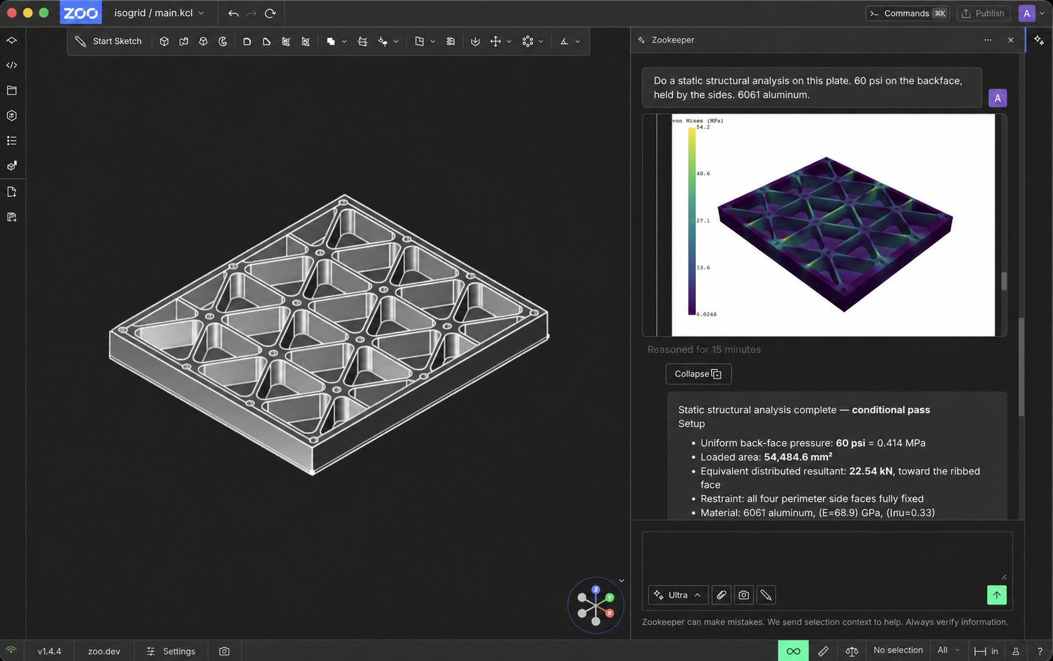Open the project files folder icon

tap(12, 90)
